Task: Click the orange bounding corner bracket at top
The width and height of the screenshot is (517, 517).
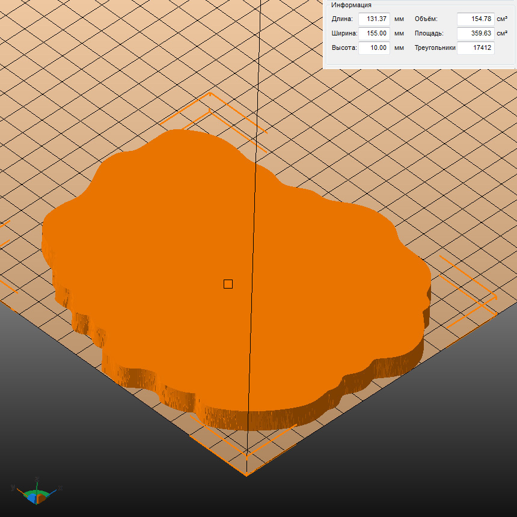Action: 211,96
